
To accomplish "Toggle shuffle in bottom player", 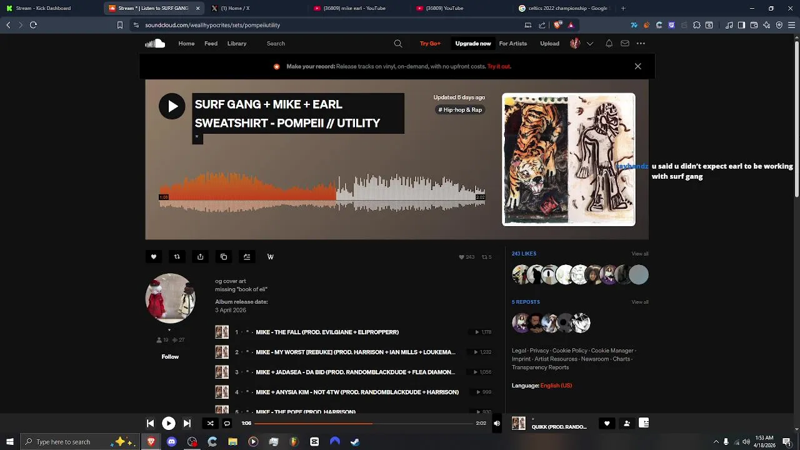I will point(210,423).
